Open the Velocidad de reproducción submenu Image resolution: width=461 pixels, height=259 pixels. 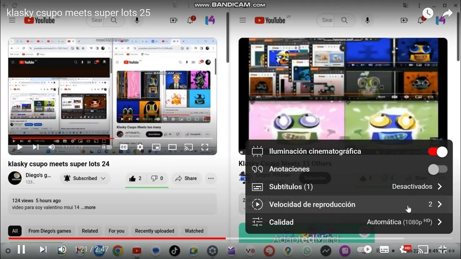point(349,204)
